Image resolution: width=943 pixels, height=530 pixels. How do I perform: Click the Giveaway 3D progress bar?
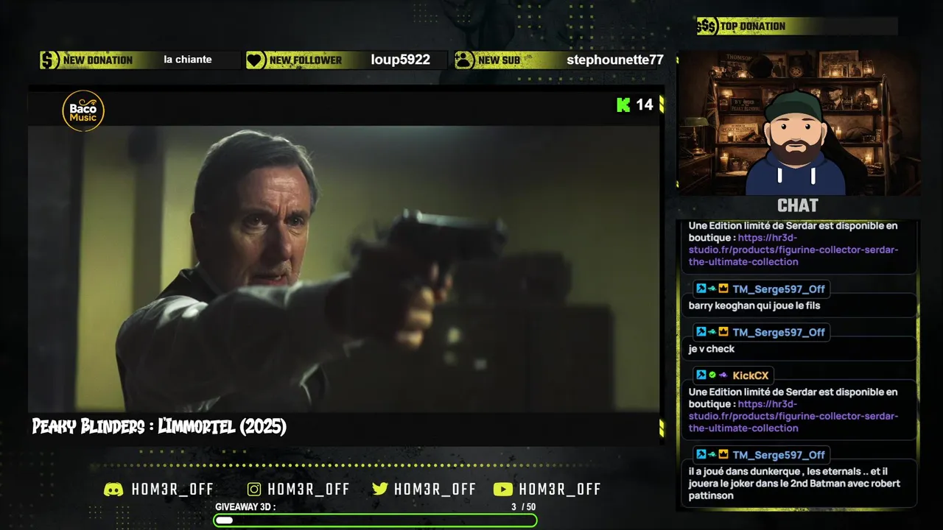[x=375, y=520]
